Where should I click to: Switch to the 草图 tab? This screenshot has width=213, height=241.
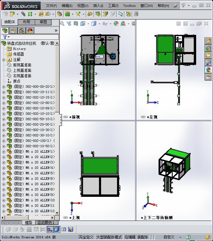tap(43, 22)
